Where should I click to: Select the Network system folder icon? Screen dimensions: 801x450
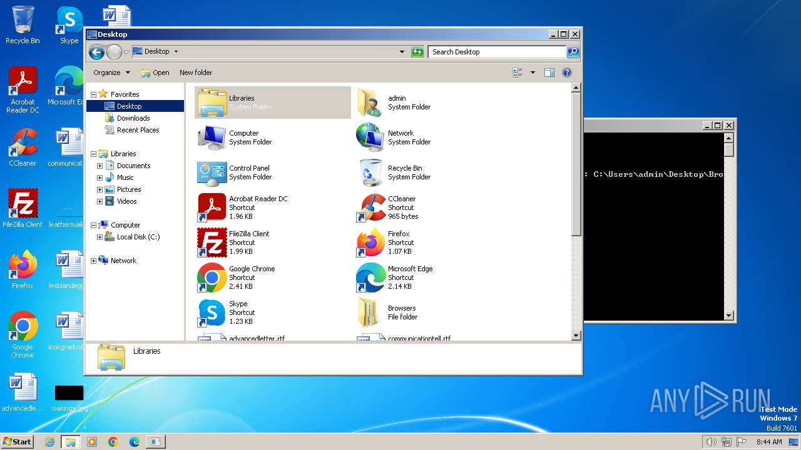point(370,137)
